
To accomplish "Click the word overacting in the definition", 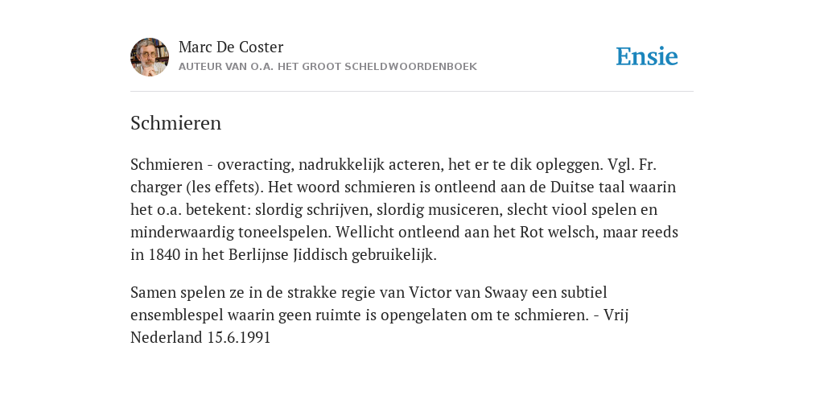I will click(255, 165).
